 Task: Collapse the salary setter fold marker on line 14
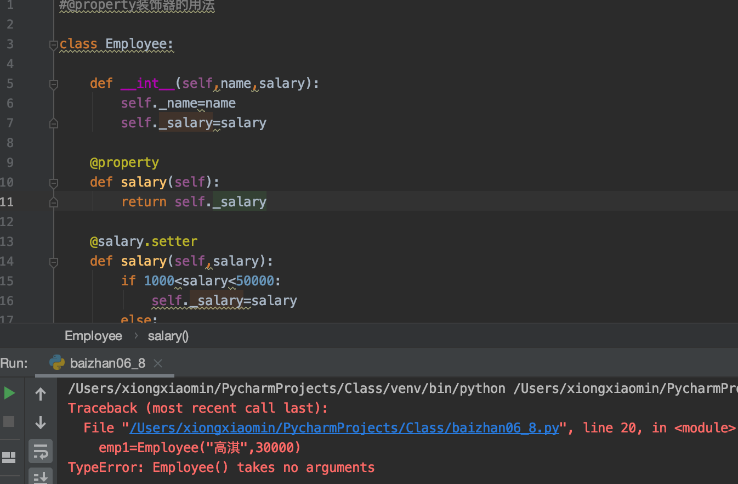(x=54, y=262)
